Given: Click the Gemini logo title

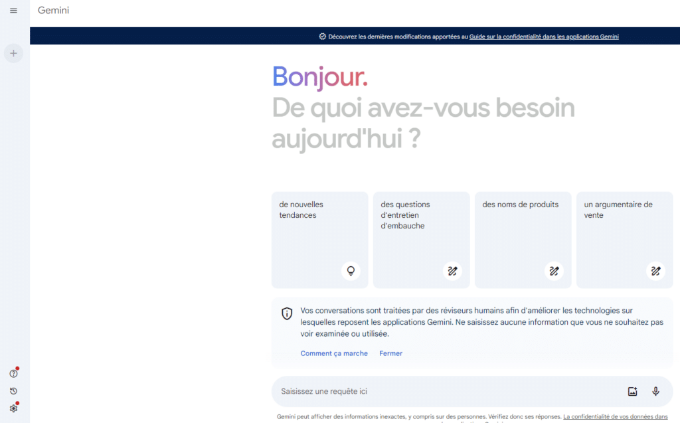Looking at the screenshot, I should pyautogui.click(x=53, y=11).
